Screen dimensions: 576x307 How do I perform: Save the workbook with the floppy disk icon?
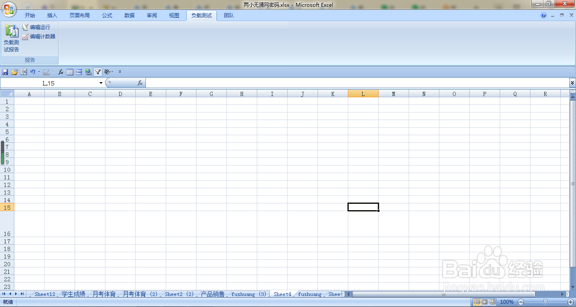(5, 72)
